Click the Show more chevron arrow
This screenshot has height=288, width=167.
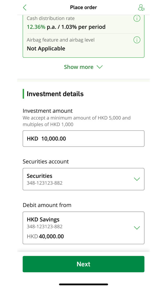100,67
